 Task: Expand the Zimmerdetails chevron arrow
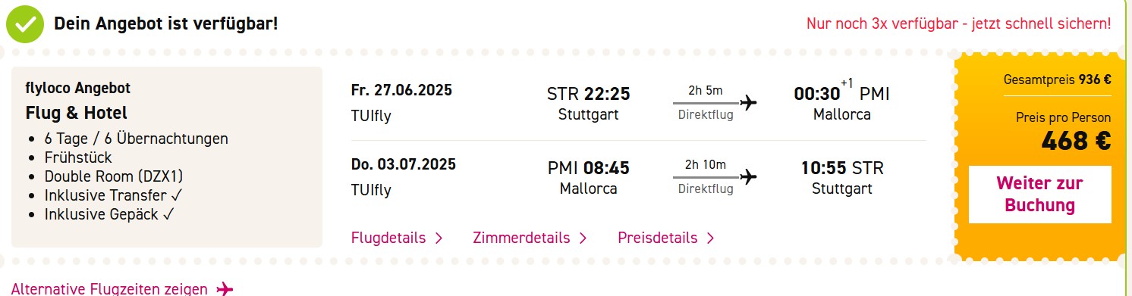point(583,238)
